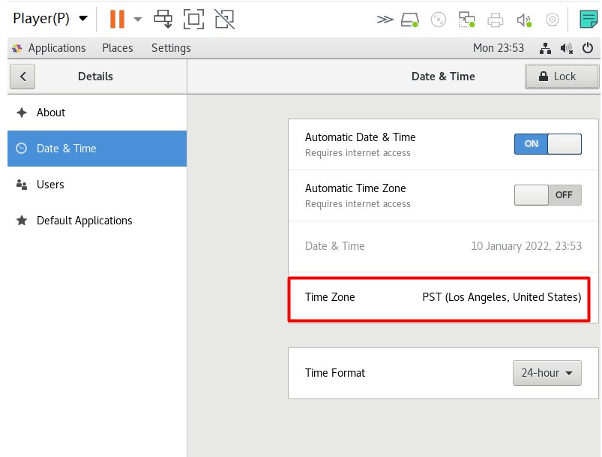The image size is (602, 457).
Task: Select Users in the sidebar
Action: coord(97,185)
